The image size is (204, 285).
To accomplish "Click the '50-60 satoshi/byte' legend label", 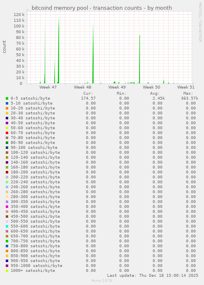I will pos(33,128).
